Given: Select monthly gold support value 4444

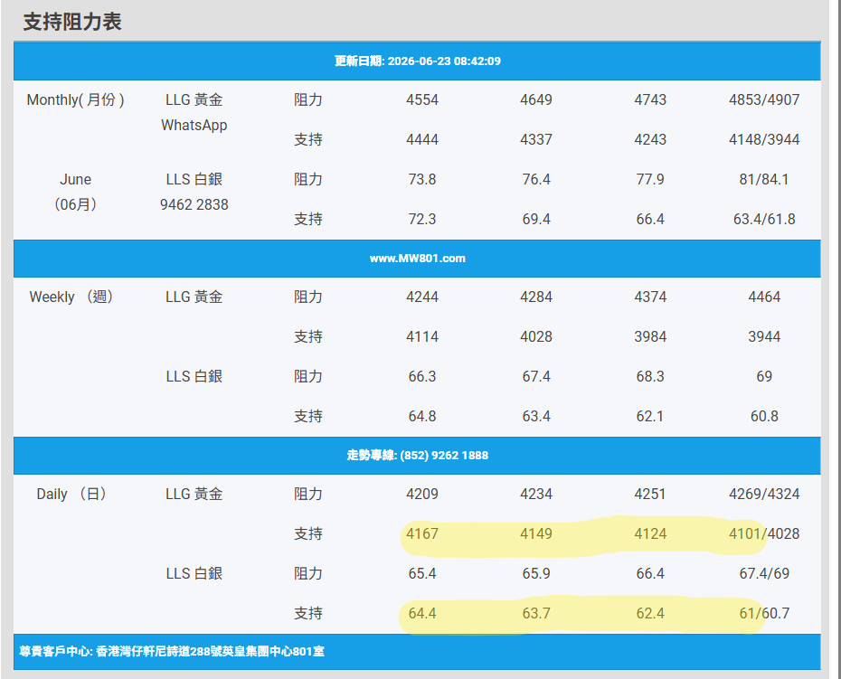Looking at the screenshot, I should 422,139.
